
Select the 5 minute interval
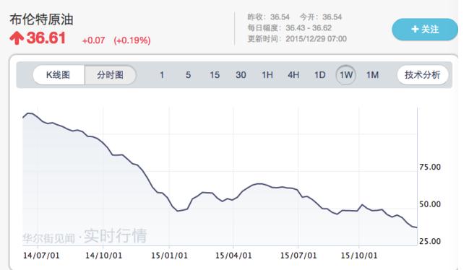(x=188, y=74)
